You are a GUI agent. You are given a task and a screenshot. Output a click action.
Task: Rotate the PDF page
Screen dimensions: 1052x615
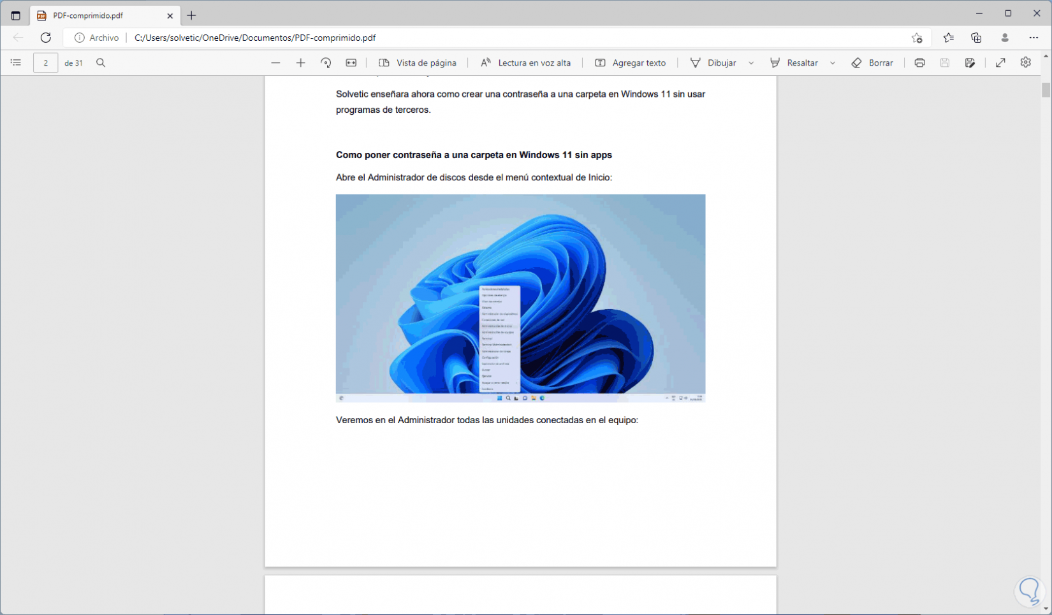(x=326, y=62)
